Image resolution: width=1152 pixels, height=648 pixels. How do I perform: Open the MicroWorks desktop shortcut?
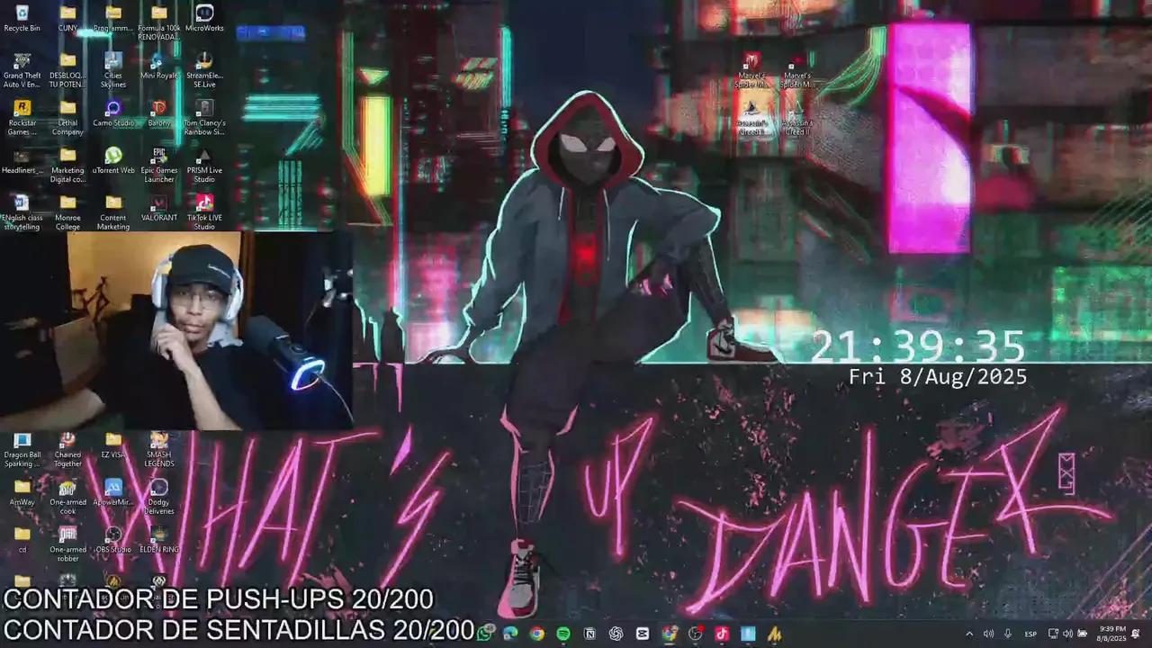(x=204, y=18)
